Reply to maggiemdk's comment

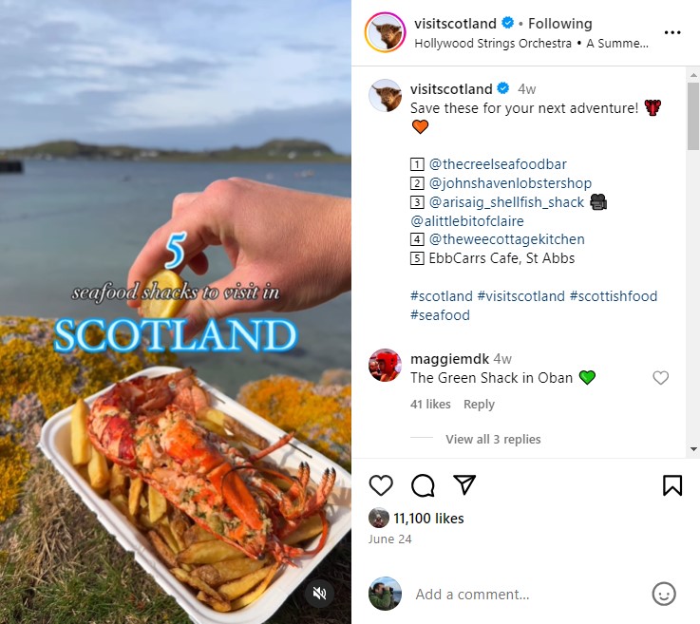pyautogui.click(x=479, y=404)
